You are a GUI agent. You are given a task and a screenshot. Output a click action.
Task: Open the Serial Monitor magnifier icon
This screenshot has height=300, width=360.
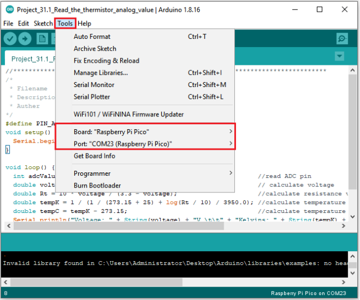(x=342, y=38)
